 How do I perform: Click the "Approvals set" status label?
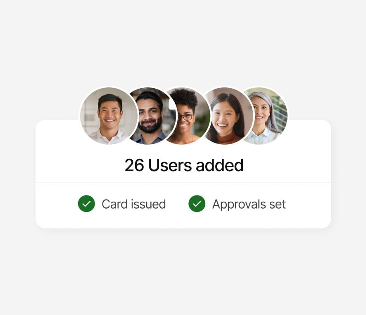(249, 205)
